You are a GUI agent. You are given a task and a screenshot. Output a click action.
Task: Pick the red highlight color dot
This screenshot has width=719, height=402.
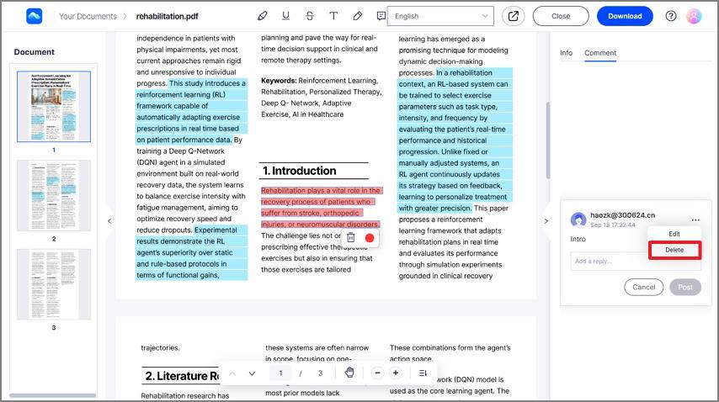click(370, 238)
